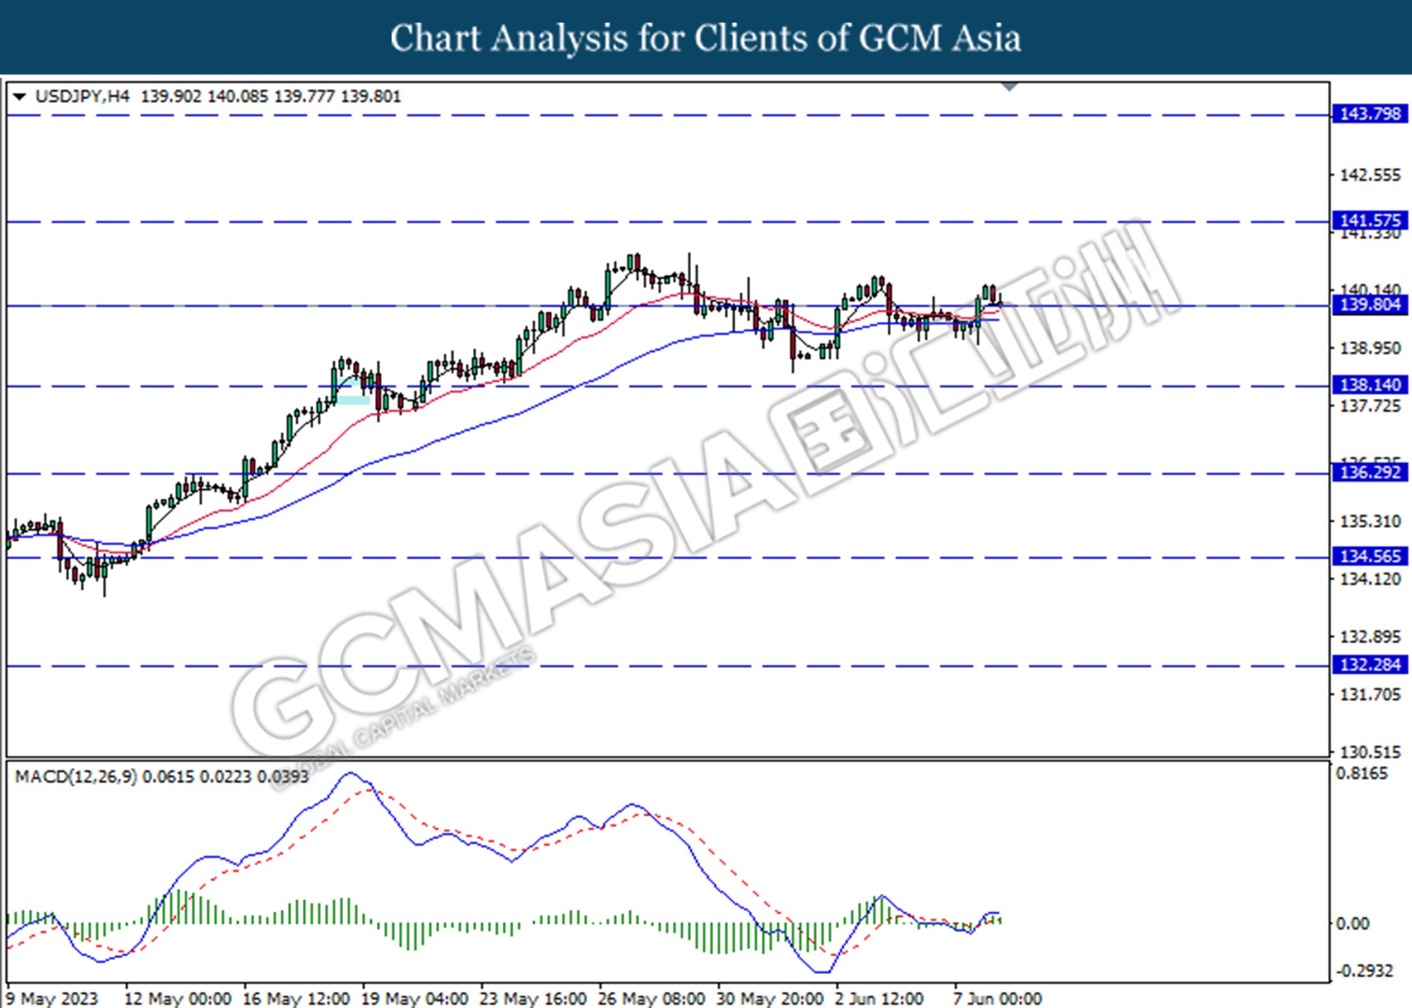The width and height of the screenshot is (1412, 1008).
Task: Click the 30 May 20:00 time axis label
Action: [770, 999]
